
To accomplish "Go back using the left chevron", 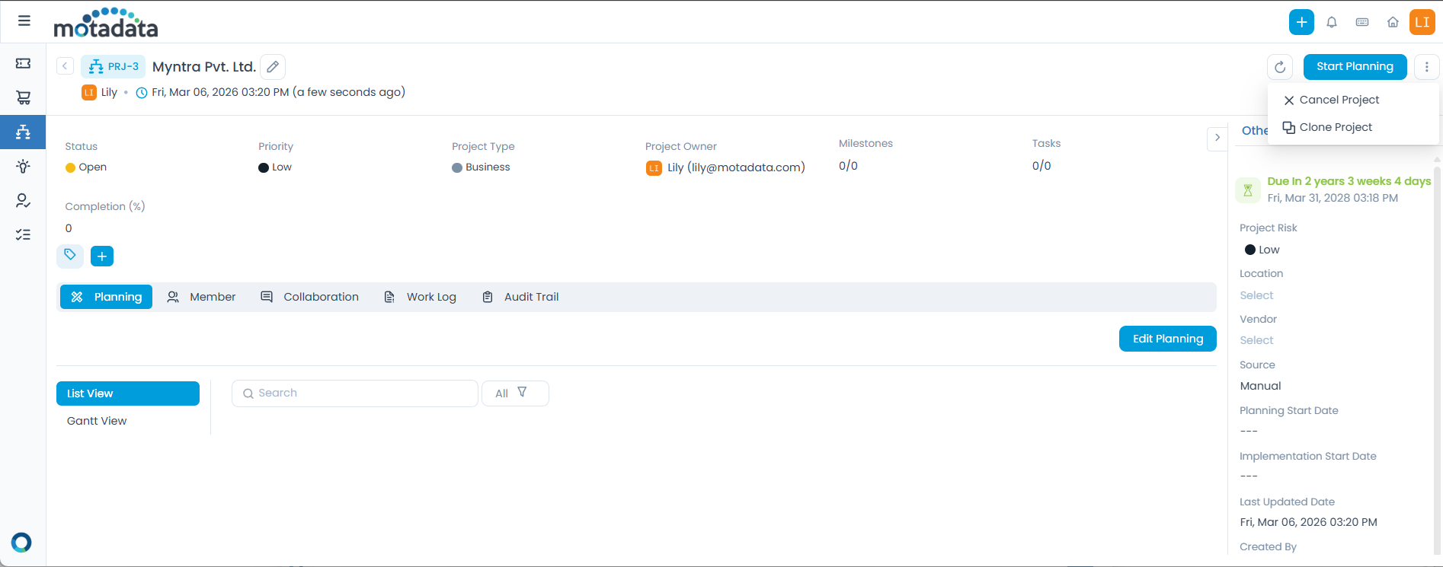I will [65, 66].
